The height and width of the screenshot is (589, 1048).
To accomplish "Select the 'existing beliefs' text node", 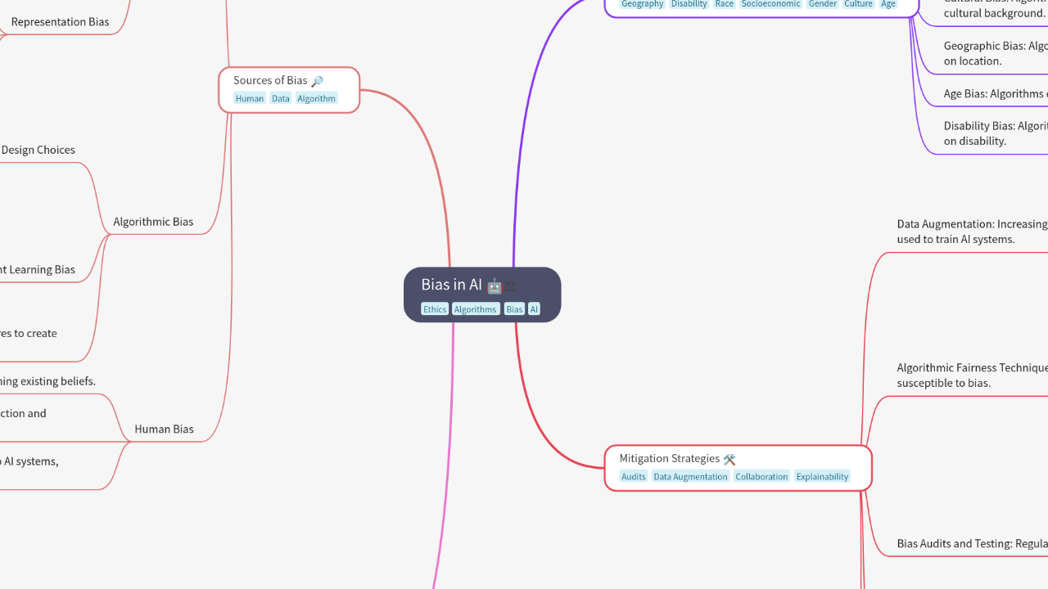I will pyautogui.click(x=47, y=381).
